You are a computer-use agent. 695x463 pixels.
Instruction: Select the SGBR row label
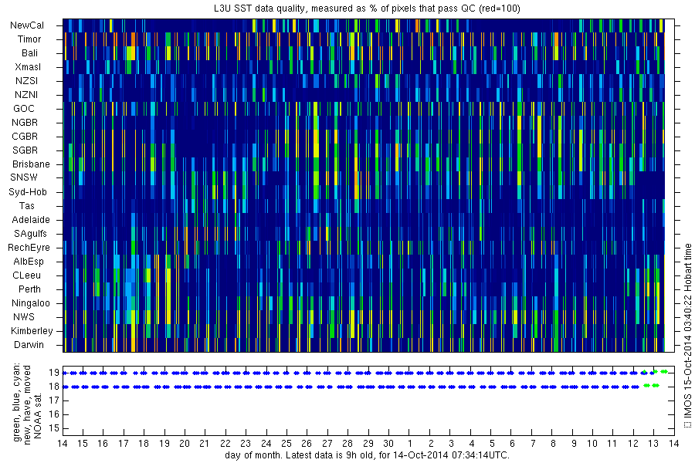[25, 150]
